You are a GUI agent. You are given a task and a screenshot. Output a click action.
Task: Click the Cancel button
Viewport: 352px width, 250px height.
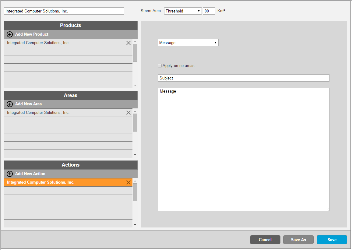[x=265, y=240]
